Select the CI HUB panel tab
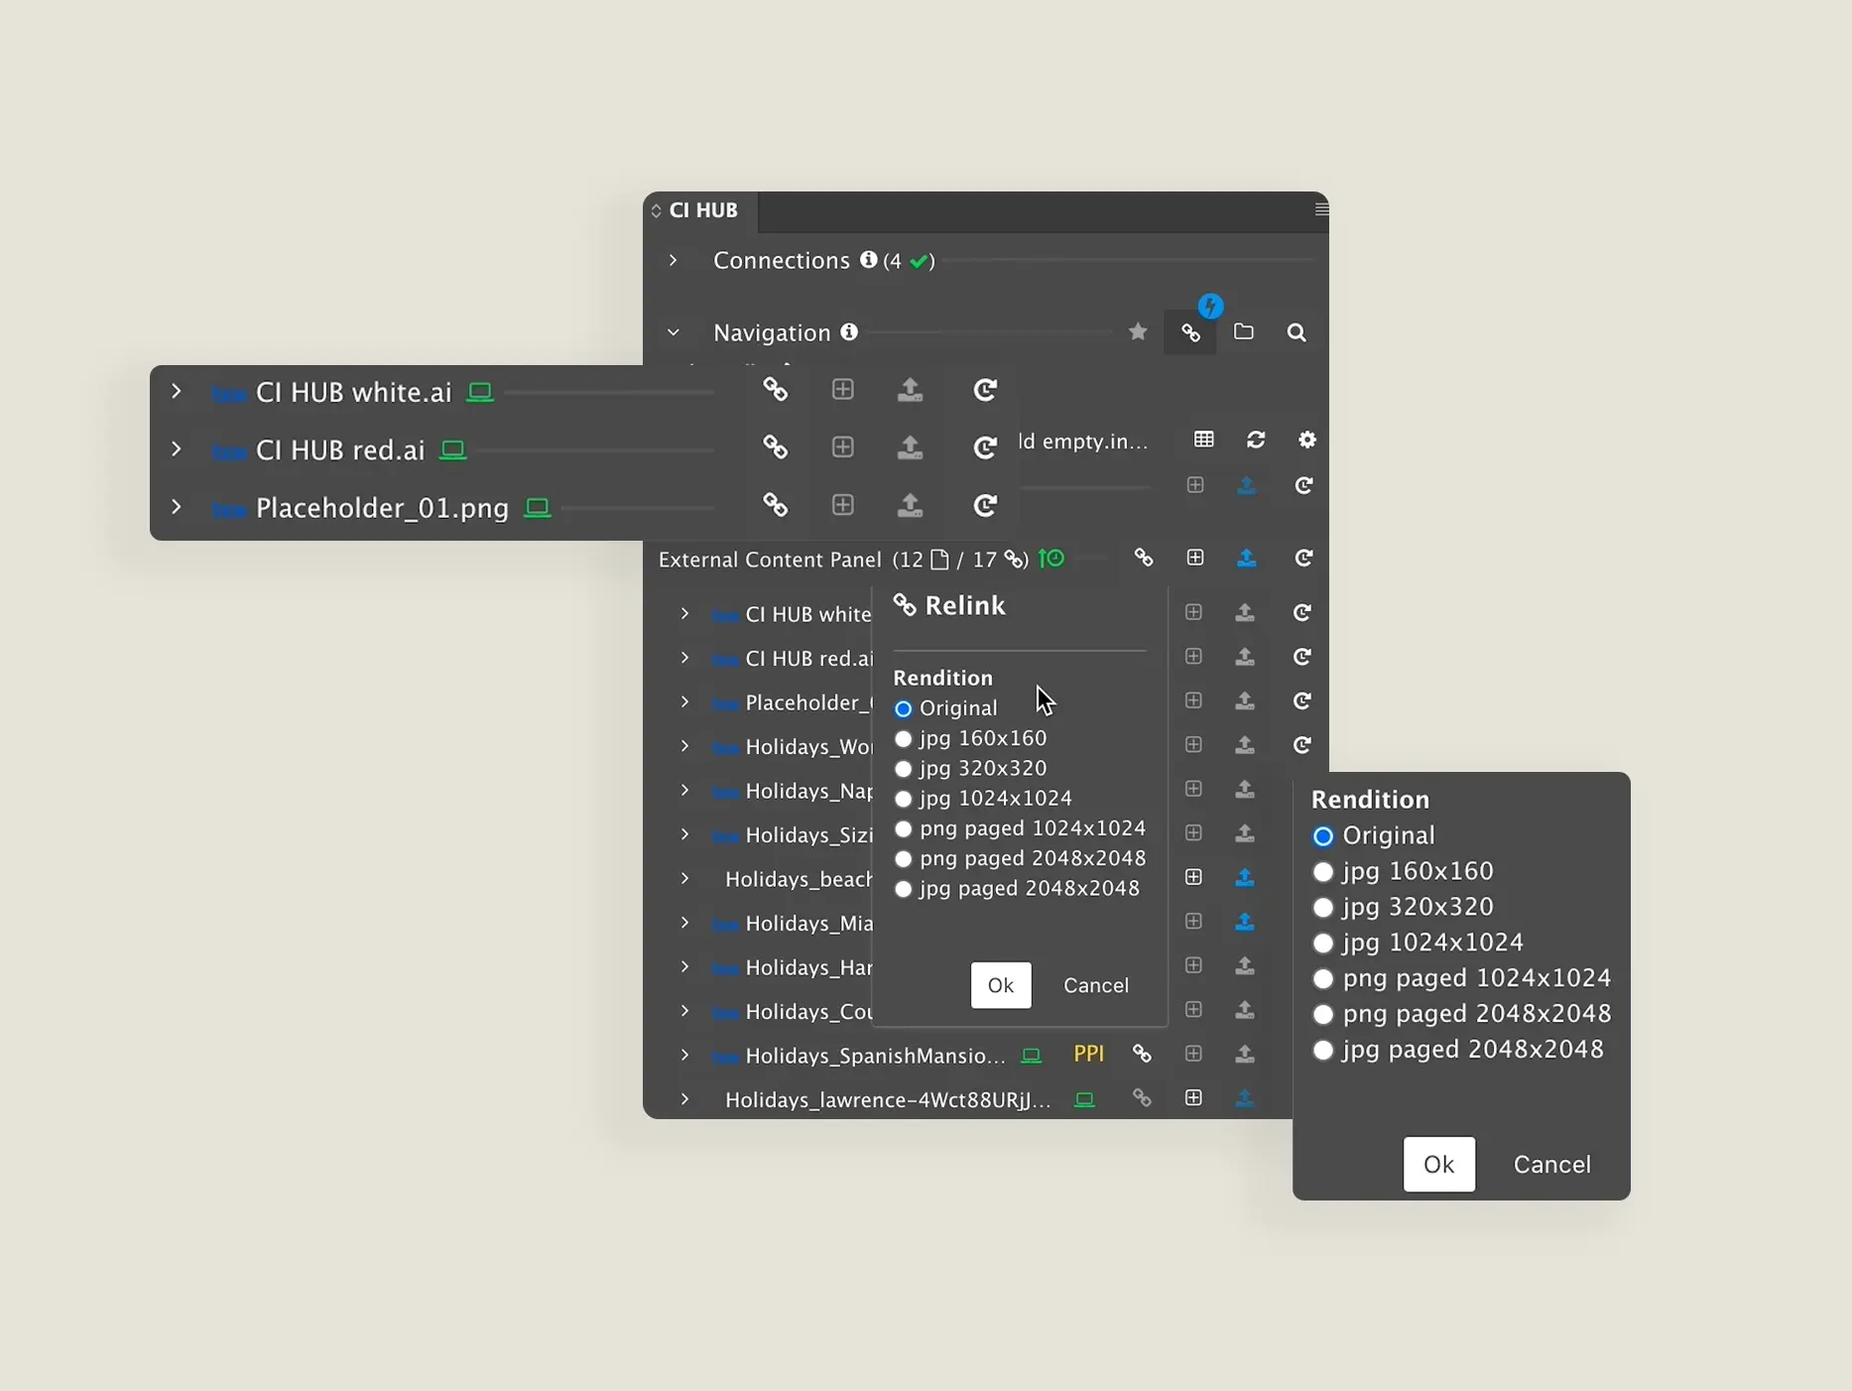Viewport: 1852px width, 1391px height. [701, 210]
